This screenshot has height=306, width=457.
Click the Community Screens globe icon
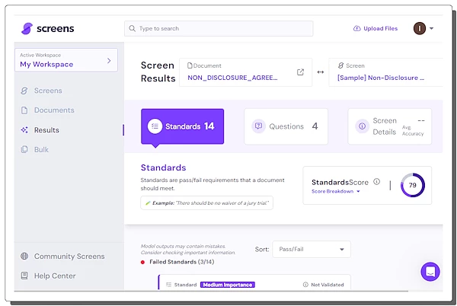point(24,257)
